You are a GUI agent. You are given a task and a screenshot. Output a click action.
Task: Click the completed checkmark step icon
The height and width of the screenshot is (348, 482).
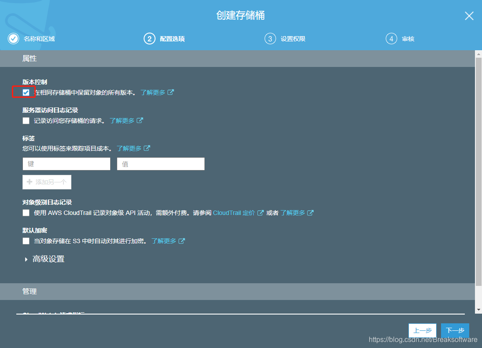pyautogui.click(x=13, y=39)
